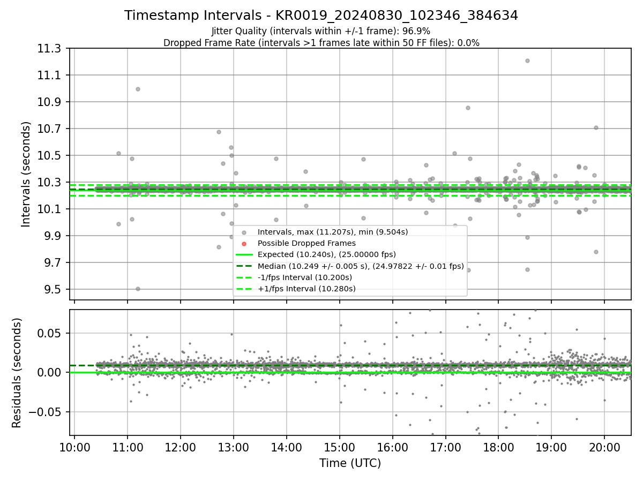643x482 pixels.
Task: Click the grey dot marker in the legend
Action: tap(244, 232)
